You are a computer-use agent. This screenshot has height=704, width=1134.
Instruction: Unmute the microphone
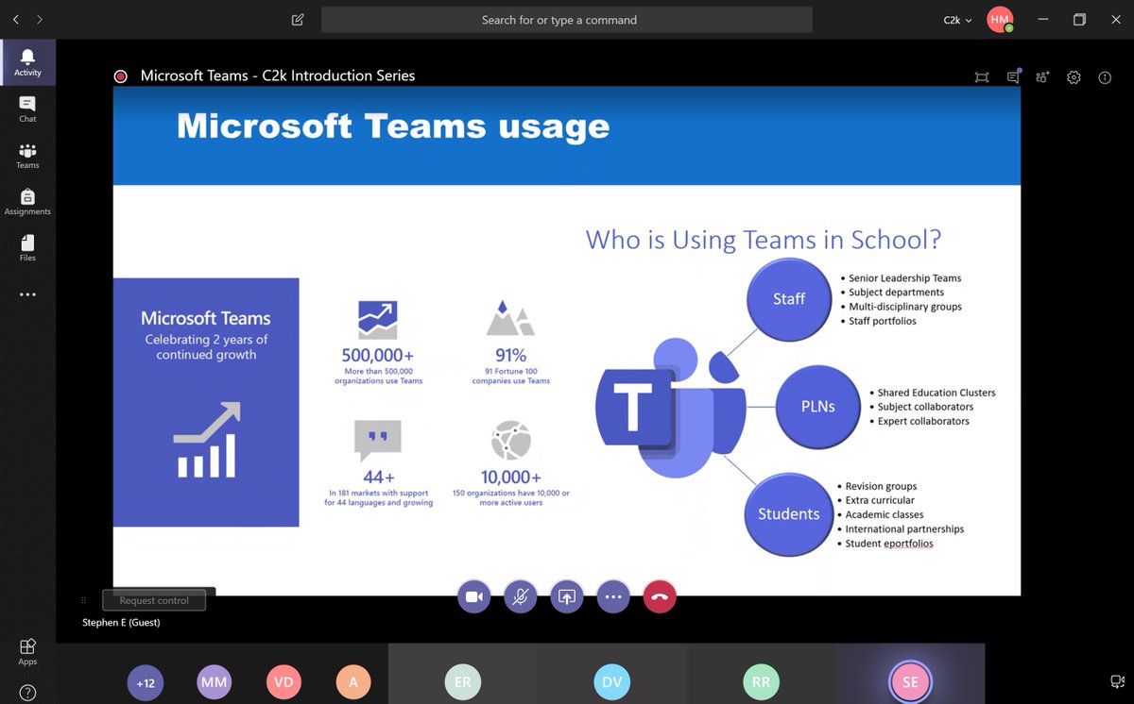pos(521,596)
